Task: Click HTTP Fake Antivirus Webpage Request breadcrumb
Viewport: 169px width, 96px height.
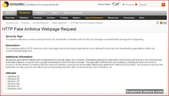Action: click(x=86, y=23)
